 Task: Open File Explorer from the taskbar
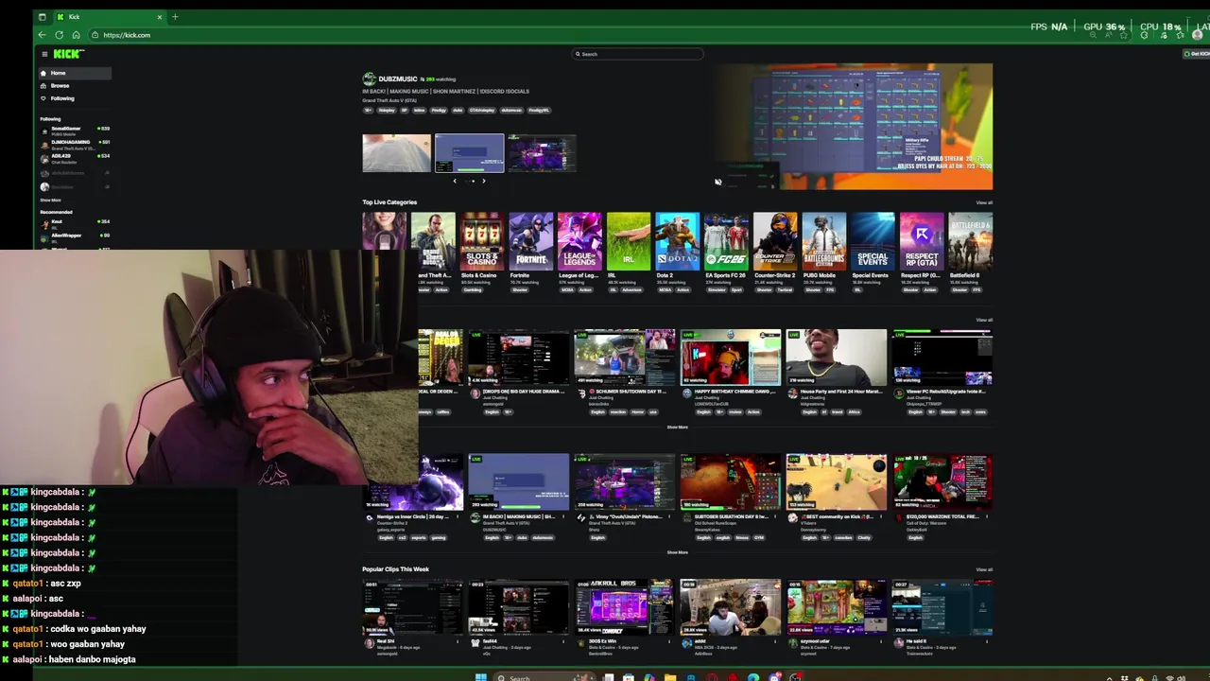[669, 677]
